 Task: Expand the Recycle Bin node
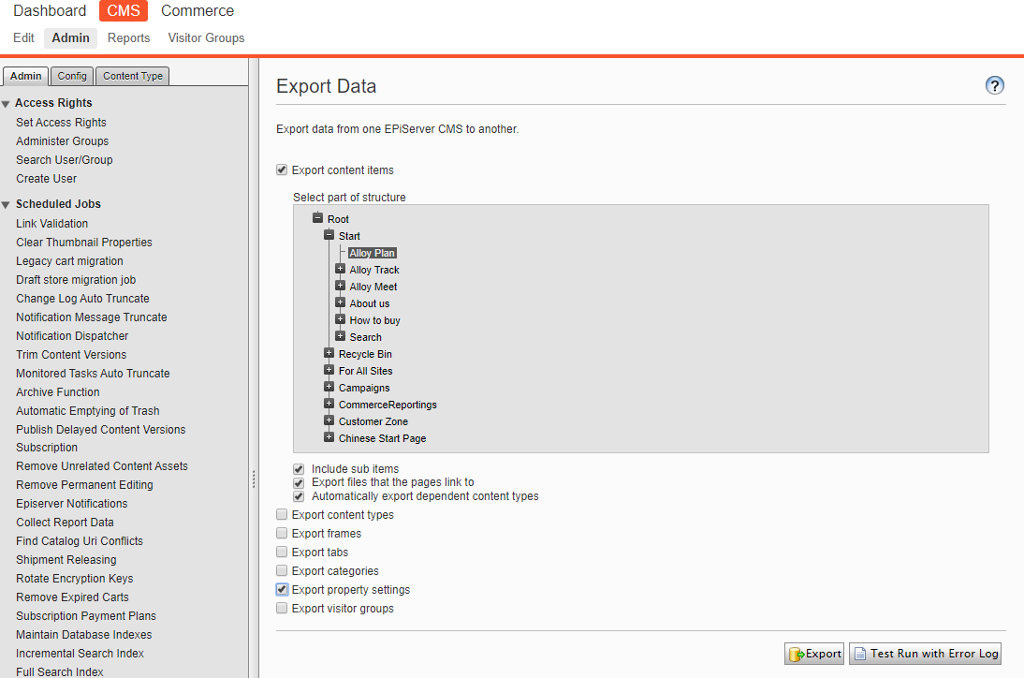coord(329,354)
